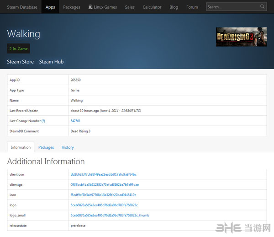
Task: Open the Calculator page
Action: [x=152, y=7]
